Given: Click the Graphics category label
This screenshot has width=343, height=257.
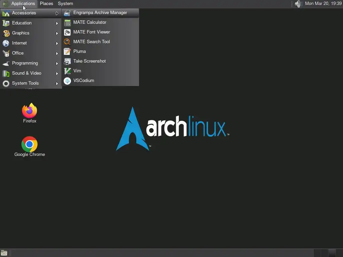Looking at the screenshot, I should coord(20,33).
